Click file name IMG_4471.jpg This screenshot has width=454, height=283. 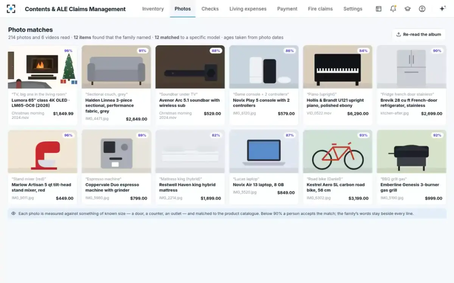(x=97, y=119)
